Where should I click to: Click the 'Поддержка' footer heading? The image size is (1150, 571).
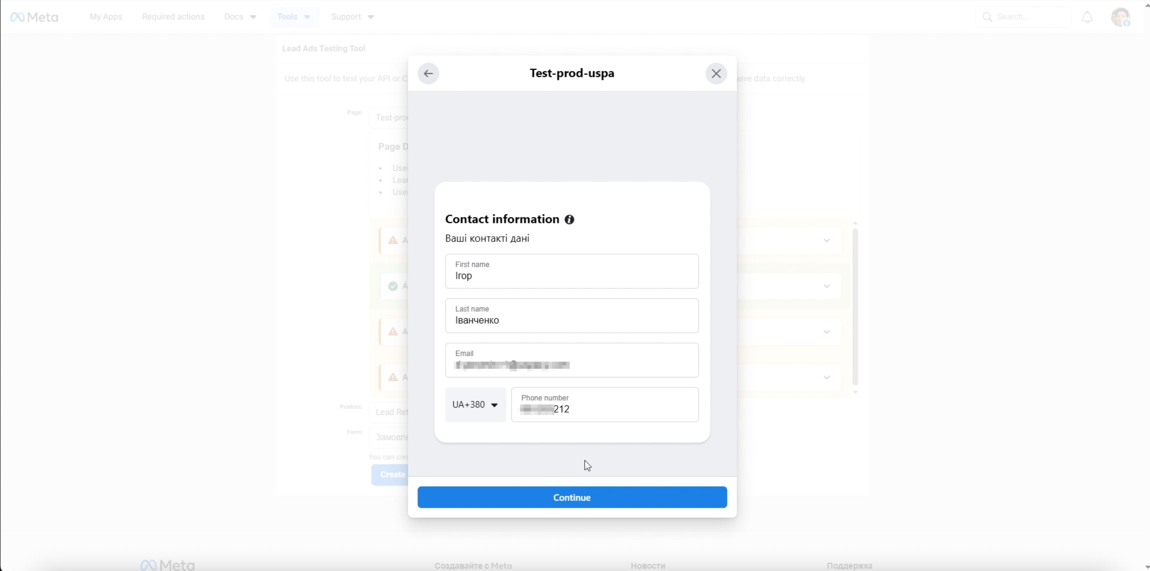849,566
